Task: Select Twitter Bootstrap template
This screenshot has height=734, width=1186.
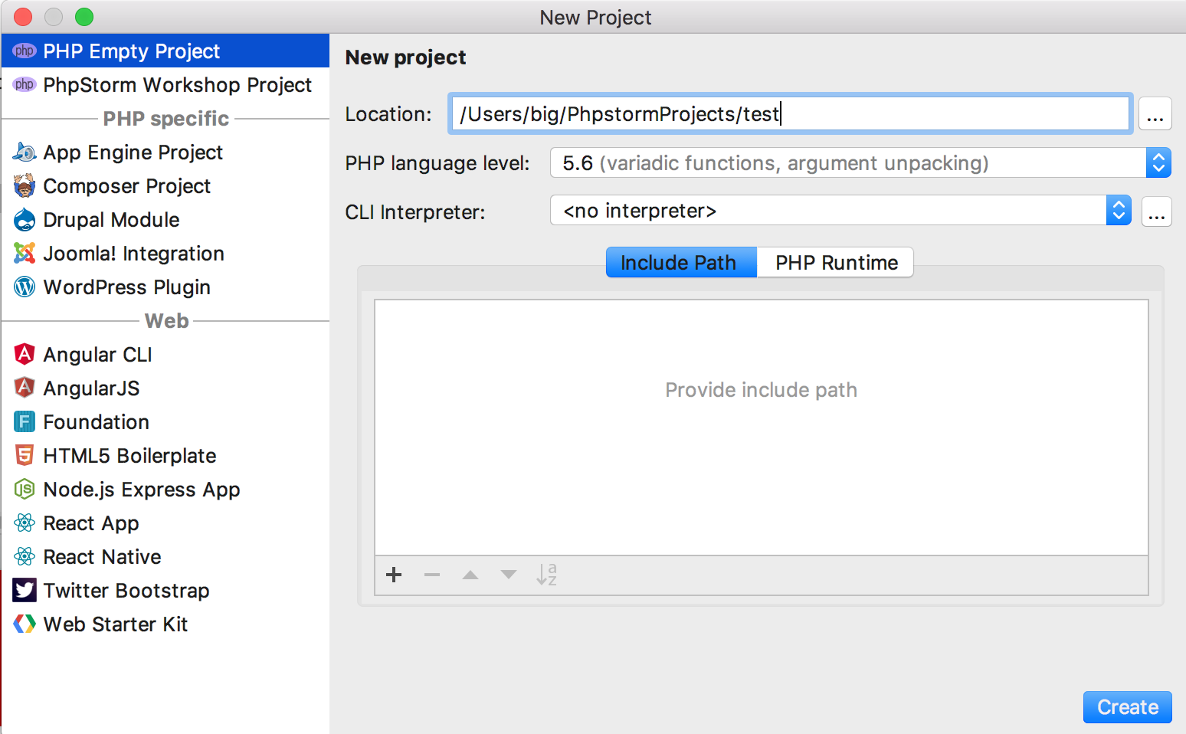Action: click(165, 590)
